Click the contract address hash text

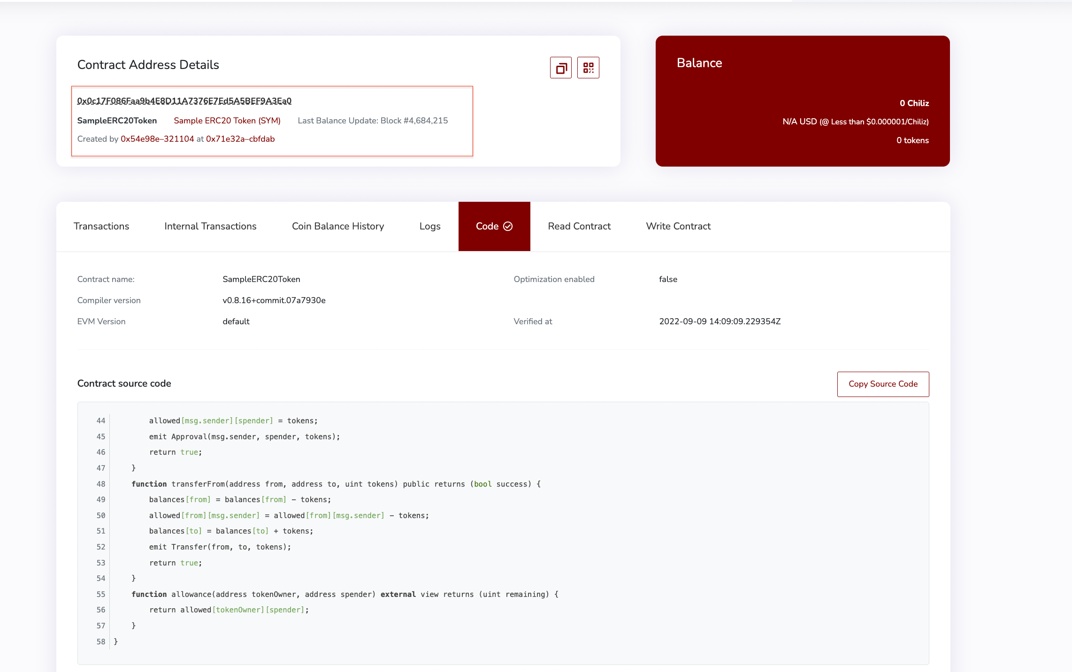(x=184, y=101)
